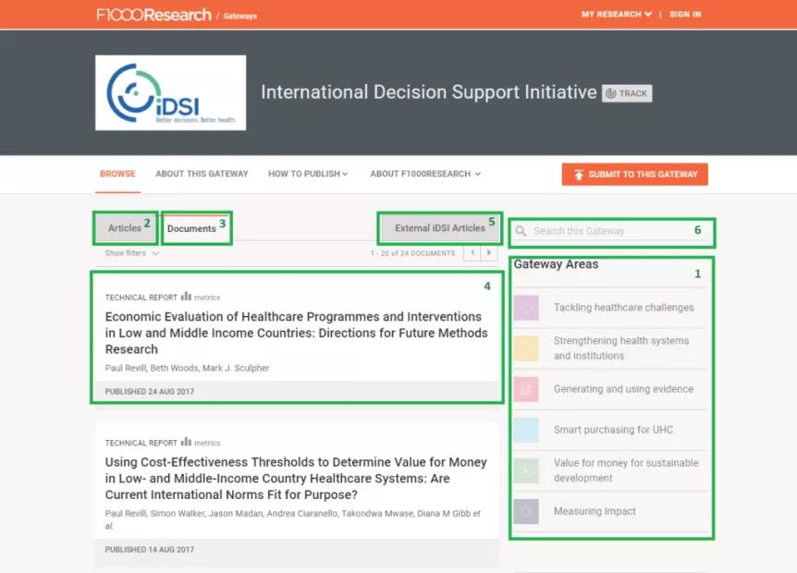The image size is (797, 573).
Task: Open the Using Cost-Effectiveness Thresholds report
Action: tap(296, 478)
